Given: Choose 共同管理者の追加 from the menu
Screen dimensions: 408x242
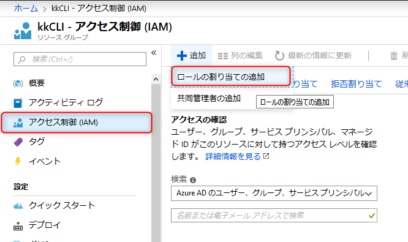Looking at the screenshot, I should click(209, 99).
